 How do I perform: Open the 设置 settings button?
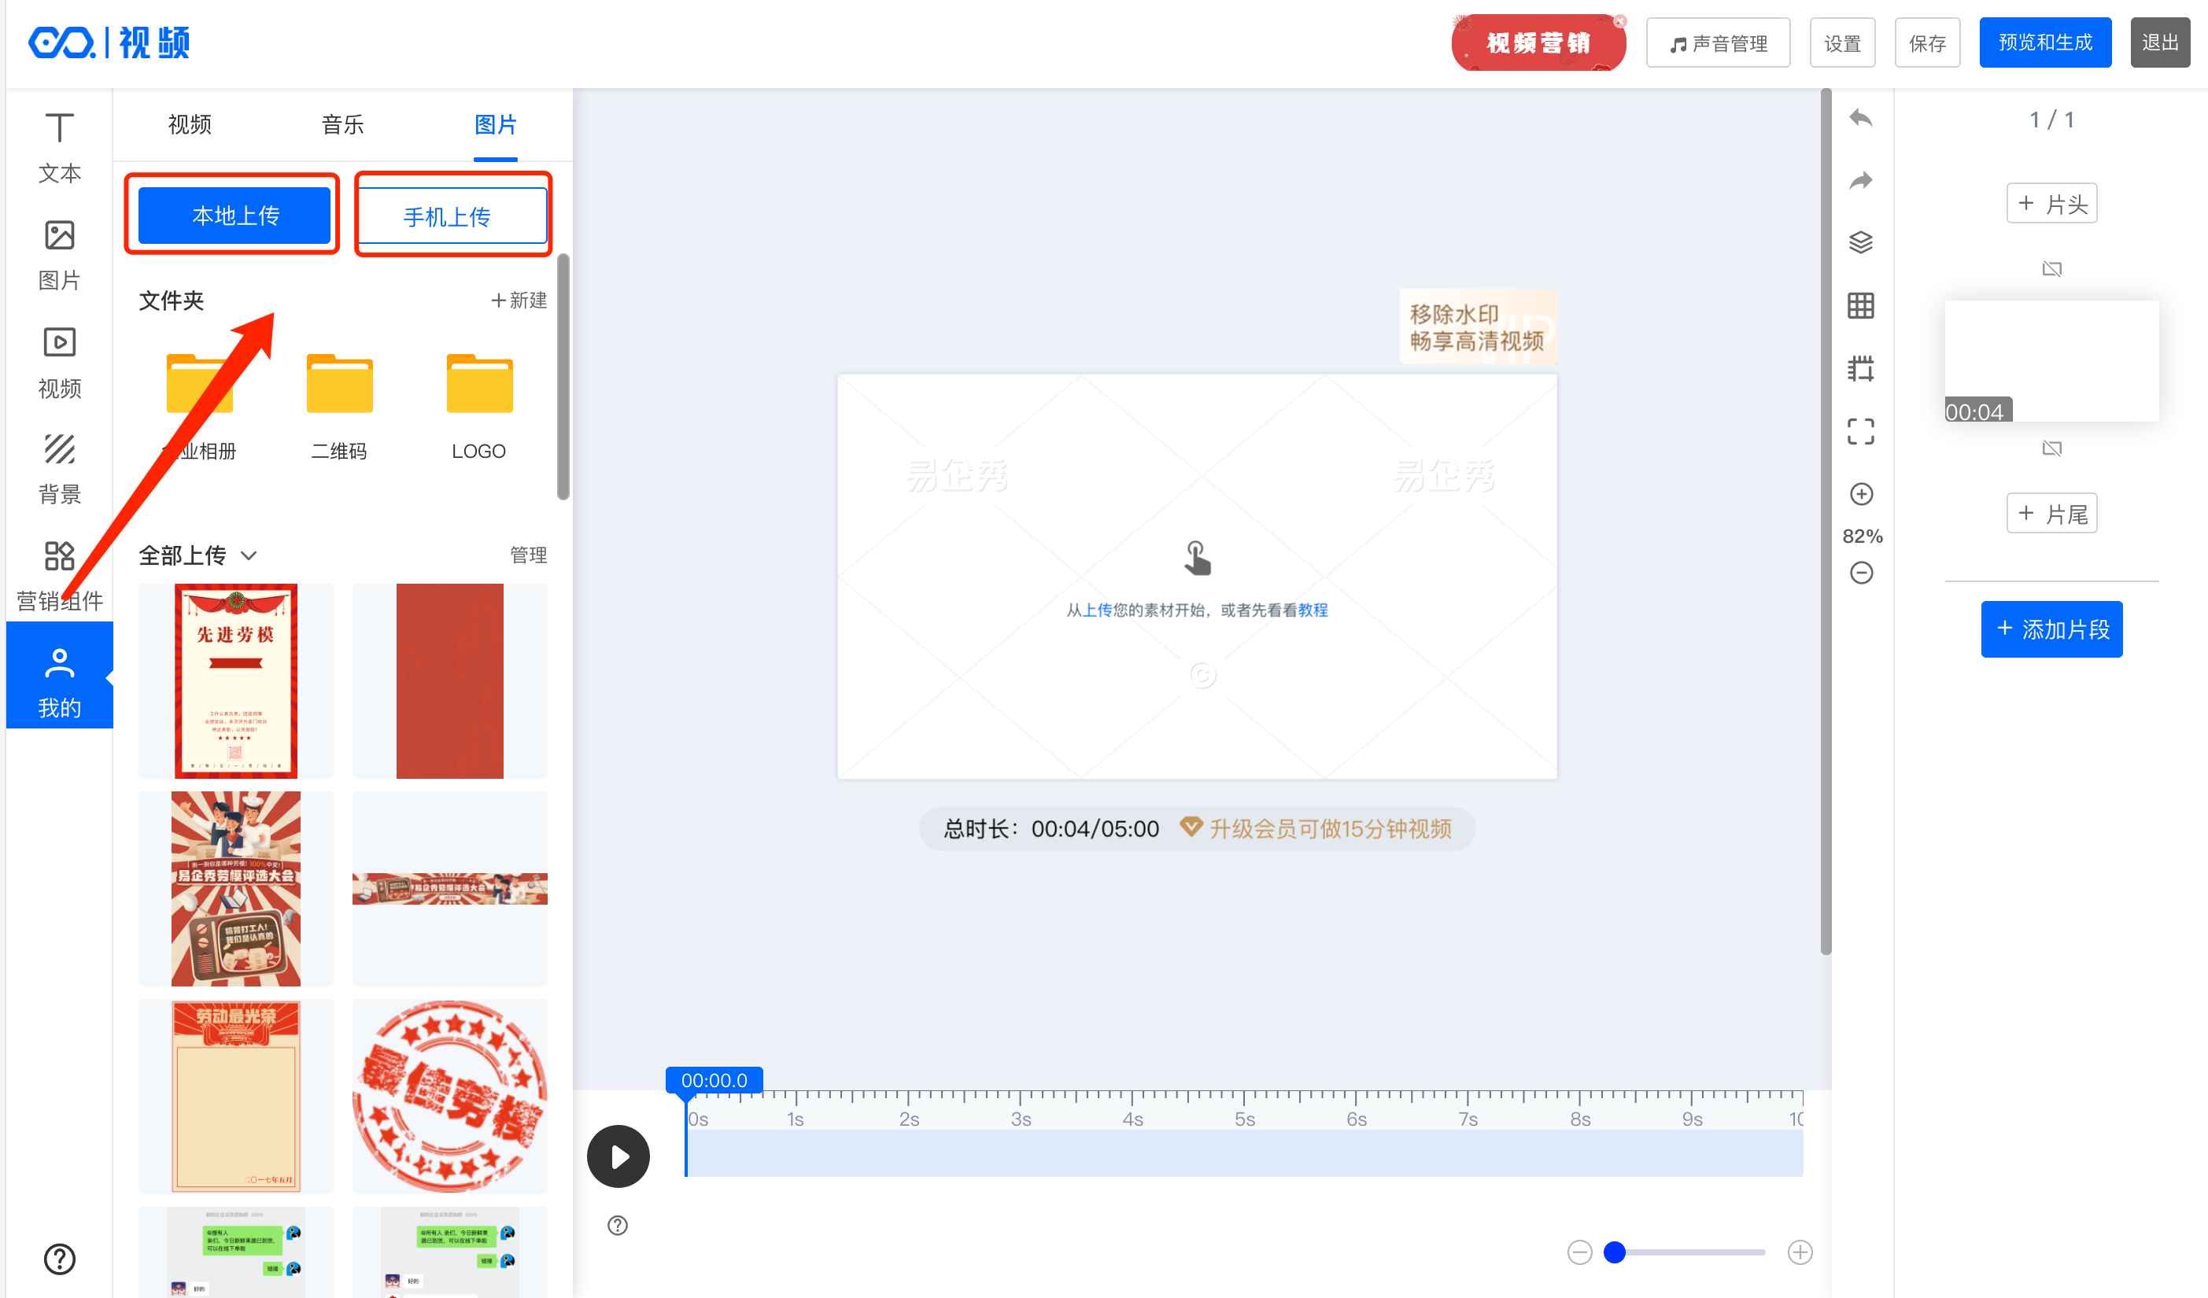coord(1842,43)
